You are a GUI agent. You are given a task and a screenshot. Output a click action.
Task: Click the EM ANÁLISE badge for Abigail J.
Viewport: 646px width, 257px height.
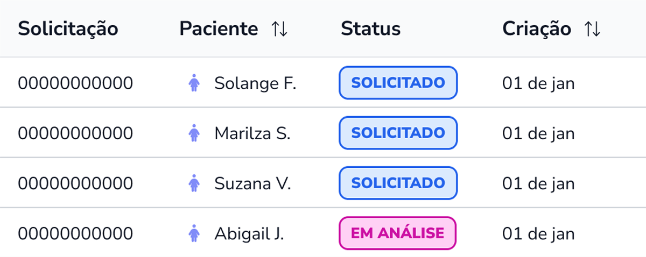tap(397, 233)
